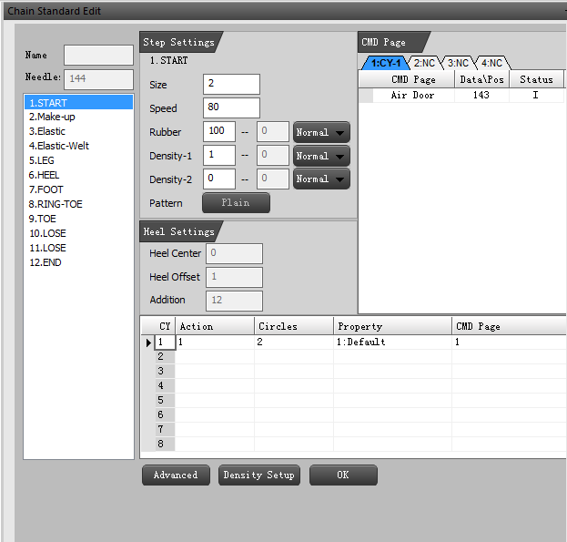Select the 11.LOSE step

[78, 248]
